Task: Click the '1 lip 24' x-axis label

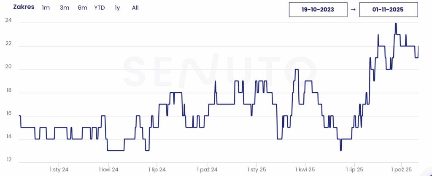Action: pos(157,170)
